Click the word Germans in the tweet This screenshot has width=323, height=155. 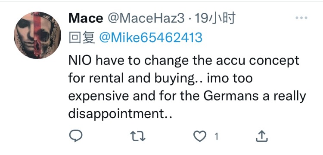point(224,96)
